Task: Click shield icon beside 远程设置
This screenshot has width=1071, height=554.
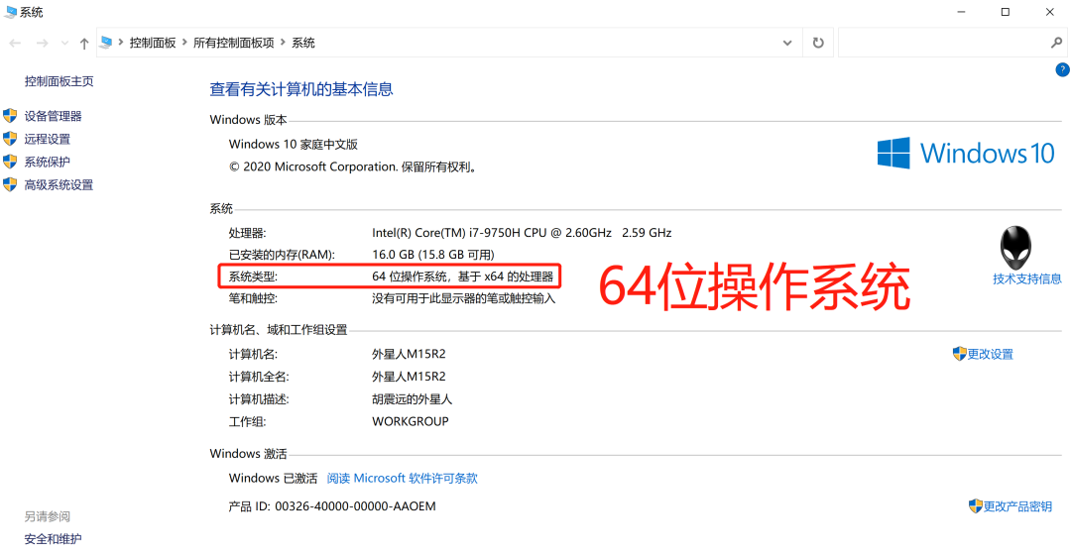Action: (x=10, y=139)
